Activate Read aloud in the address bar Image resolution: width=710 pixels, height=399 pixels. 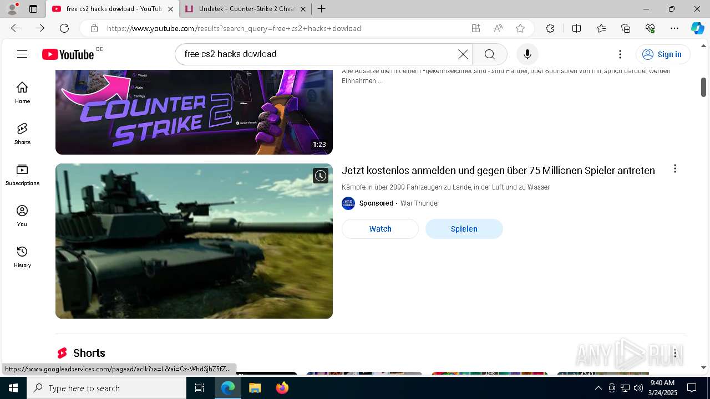pos(498,28)
